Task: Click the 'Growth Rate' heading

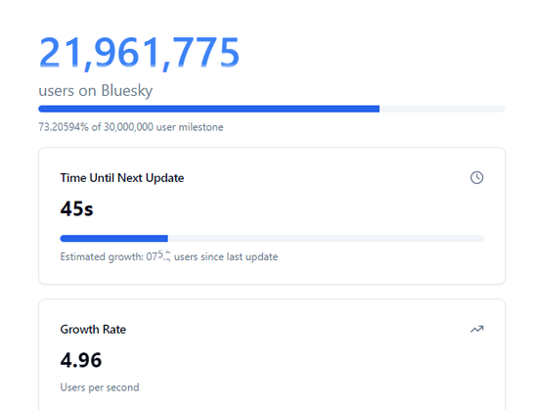Action: tap(93, 330)
